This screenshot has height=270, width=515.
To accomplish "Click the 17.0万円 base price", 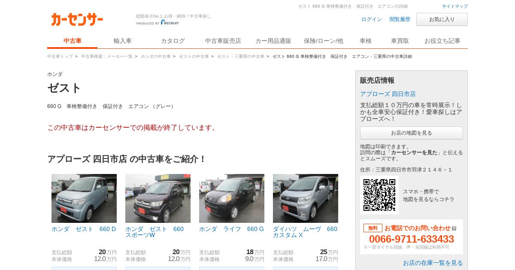I will coord(327,259).
